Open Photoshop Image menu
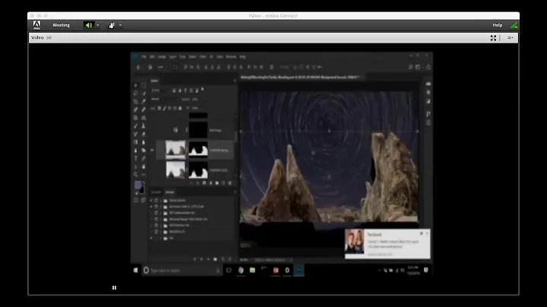Screen dimensions: 547x307 pyautogui.click(x=162, y=56)
